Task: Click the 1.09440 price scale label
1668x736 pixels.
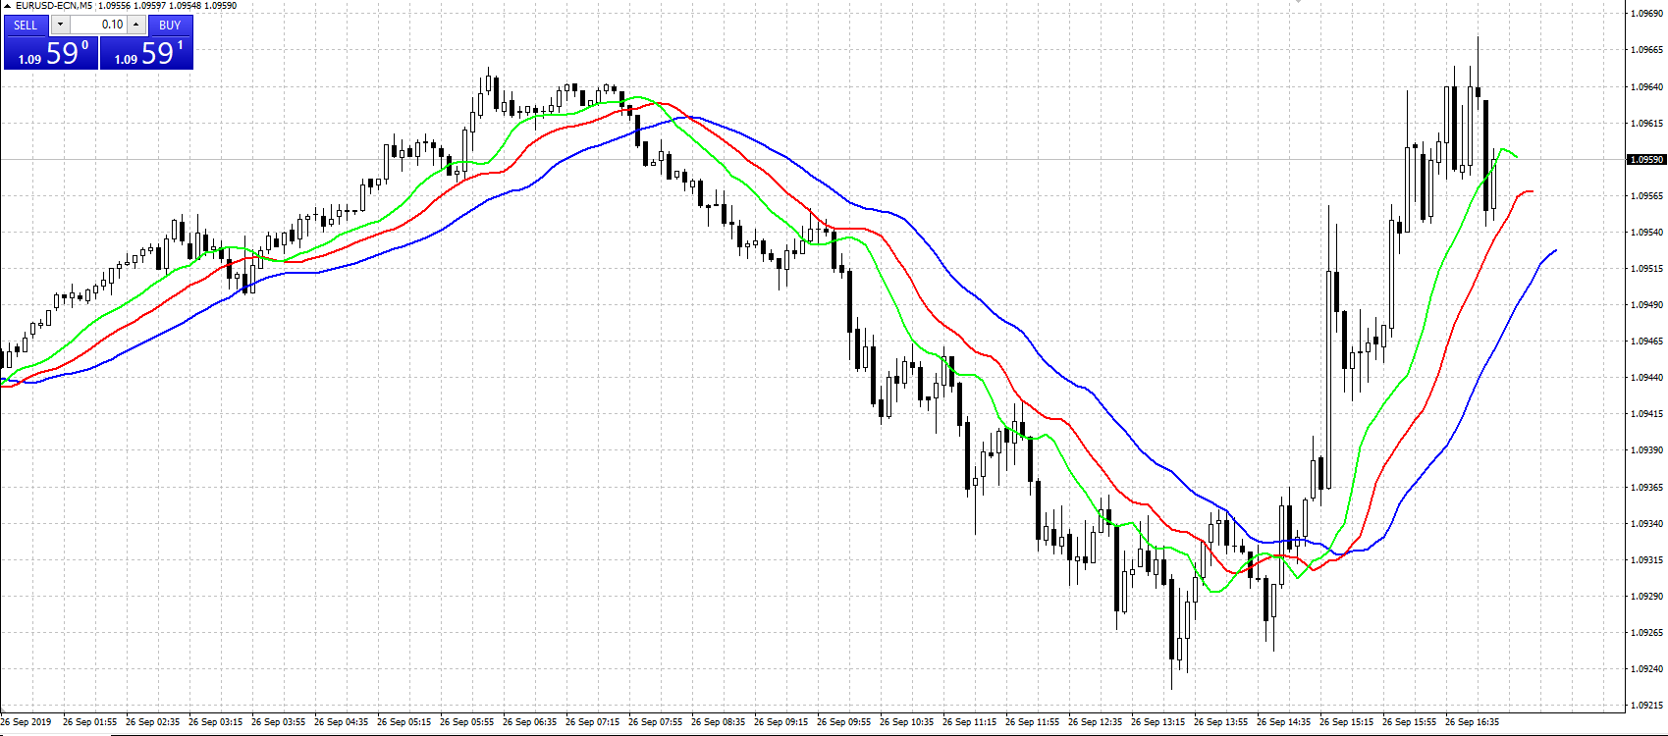Action: tap(1646, 378)
